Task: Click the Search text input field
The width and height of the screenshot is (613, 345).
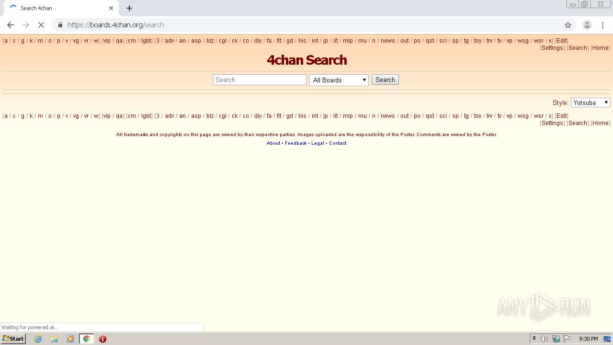Action: 260,80
